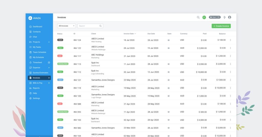Open Dashboard from the sidebar
Viewport: 262px width, 137px height.
click(x=37, y=27)
